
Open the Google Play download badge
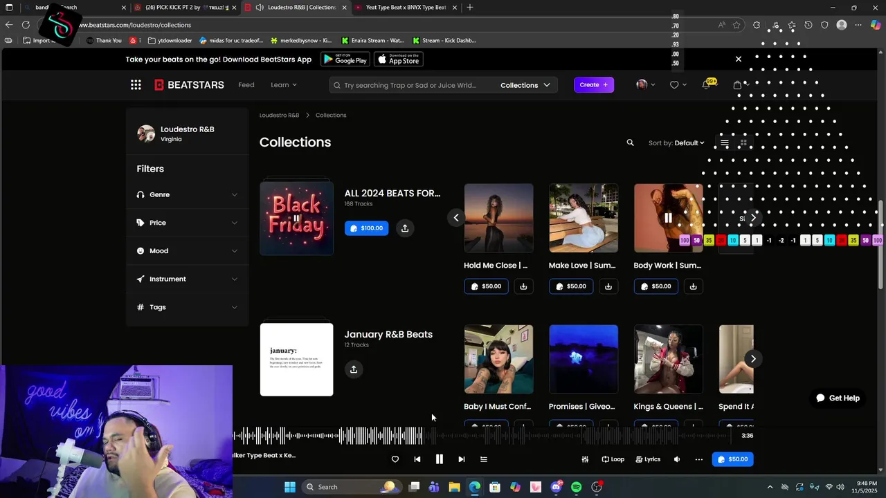pos(345,59)
